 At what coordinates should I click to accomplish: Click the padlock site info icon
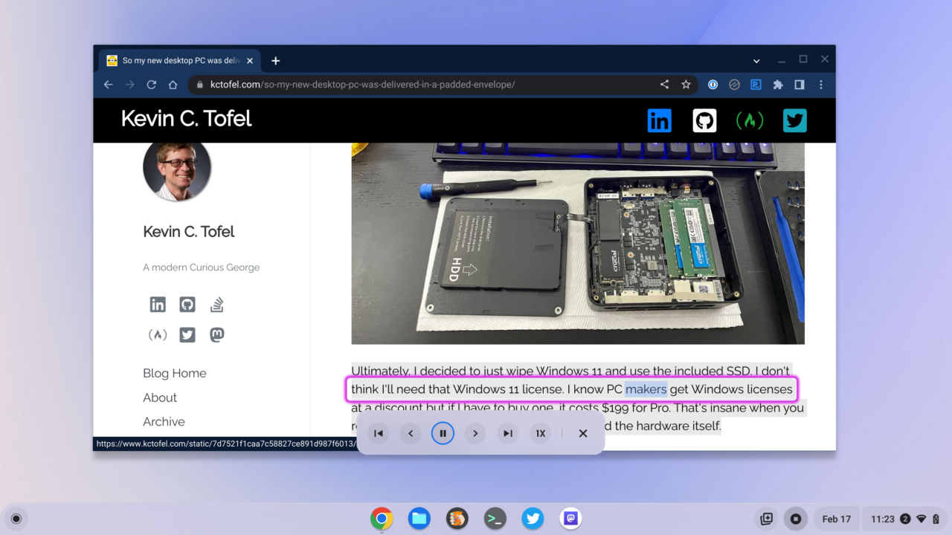[x=200, y=85]
